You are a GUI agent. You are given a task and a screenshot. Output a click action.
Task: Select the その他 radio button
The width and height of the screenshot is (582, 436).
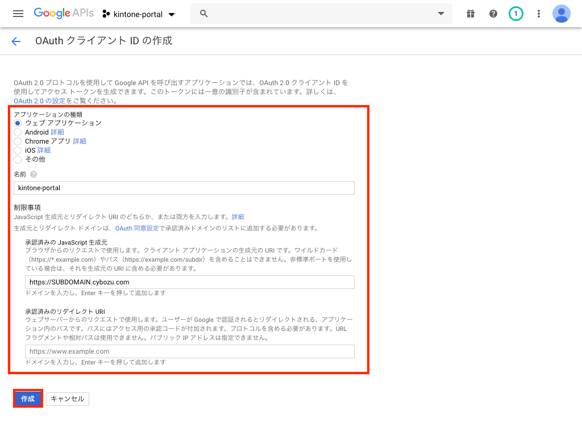[18, 160]
